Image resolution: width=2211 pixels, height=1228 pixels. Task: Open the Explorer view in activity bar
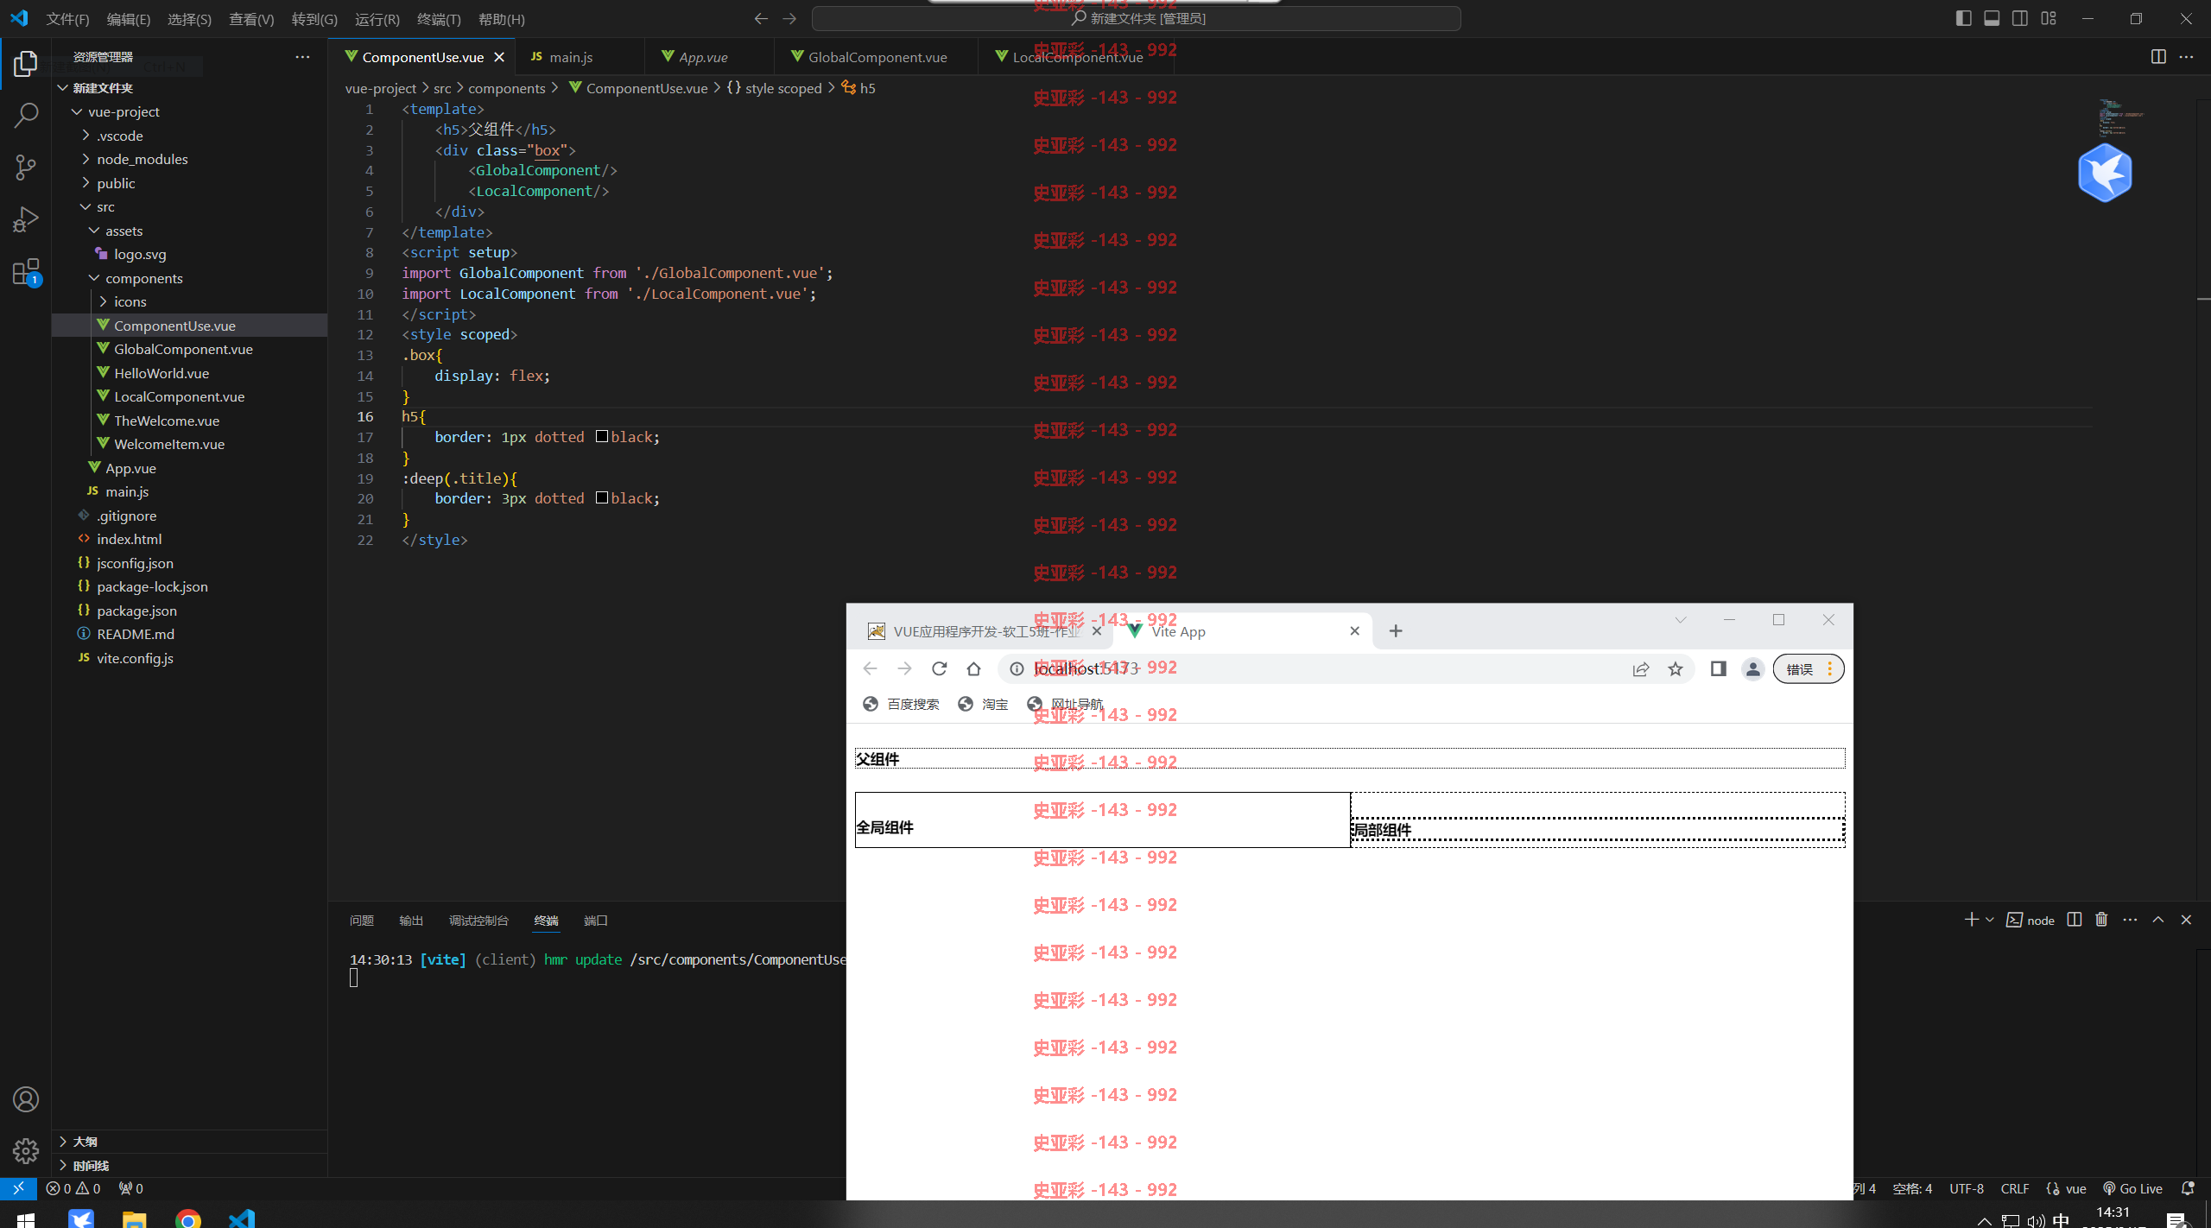click(26, 64)
